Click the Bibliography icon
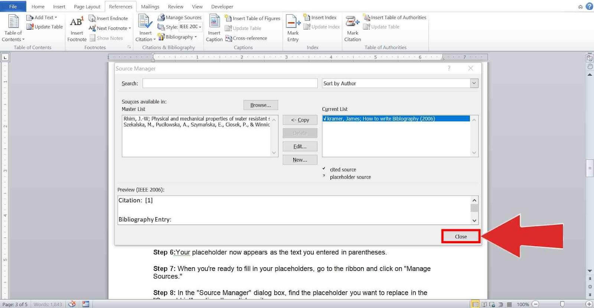 click(161, 37)
